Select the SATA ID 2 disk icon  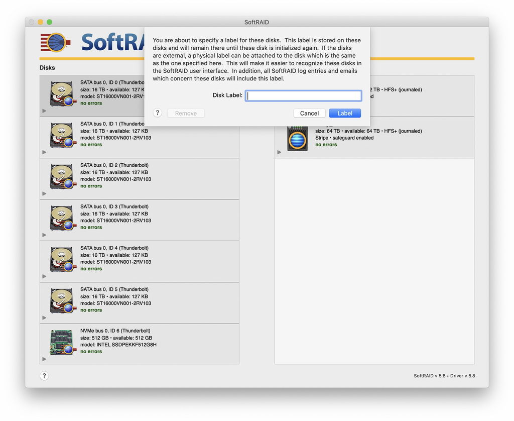point(62,176)
